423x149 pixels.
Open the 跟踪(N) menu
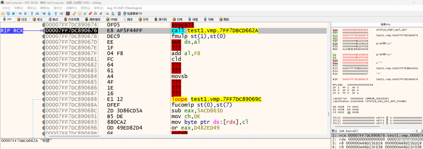tap(45, 8)
